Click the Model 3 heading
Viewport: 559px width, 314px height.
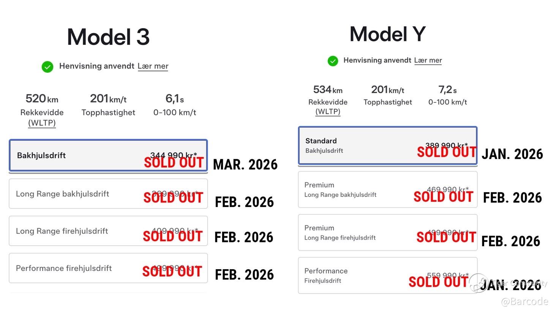(108, 37)
